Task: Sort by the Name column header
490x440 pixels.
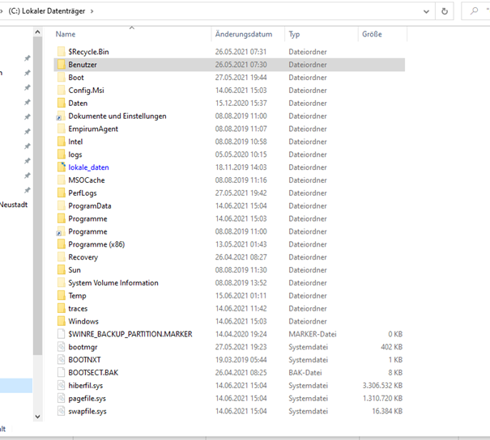Action: pos(66,34)
